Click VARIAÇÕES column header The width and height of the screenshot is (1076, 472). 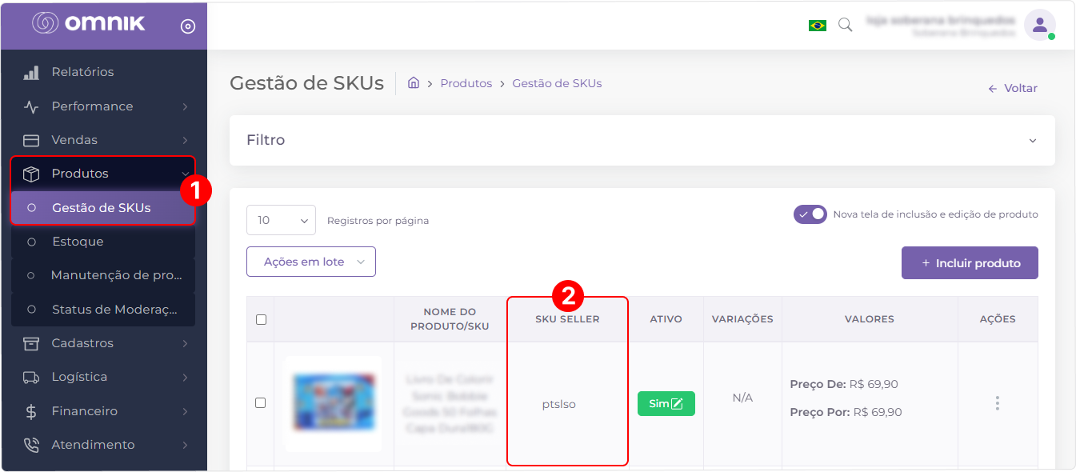click(742, 319)
